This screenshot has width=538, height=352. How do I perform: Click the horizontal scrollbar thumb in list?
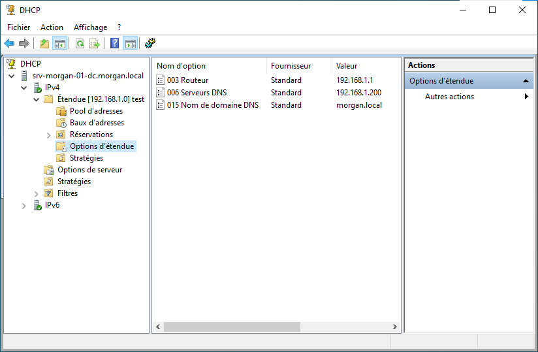click(x=231, y=327)
